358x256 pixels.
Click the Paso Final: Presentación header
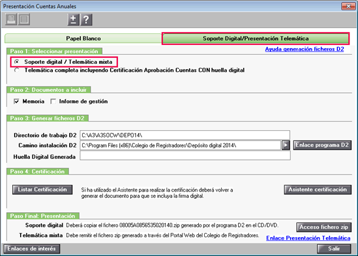tap(43, 216)
